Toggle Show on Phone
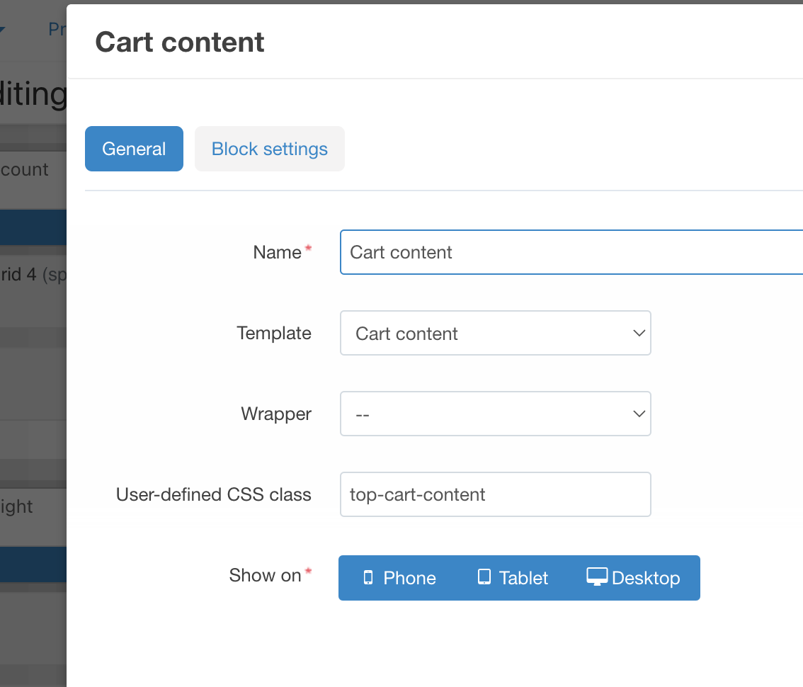 pyautogui.click(x=399, y=578)
